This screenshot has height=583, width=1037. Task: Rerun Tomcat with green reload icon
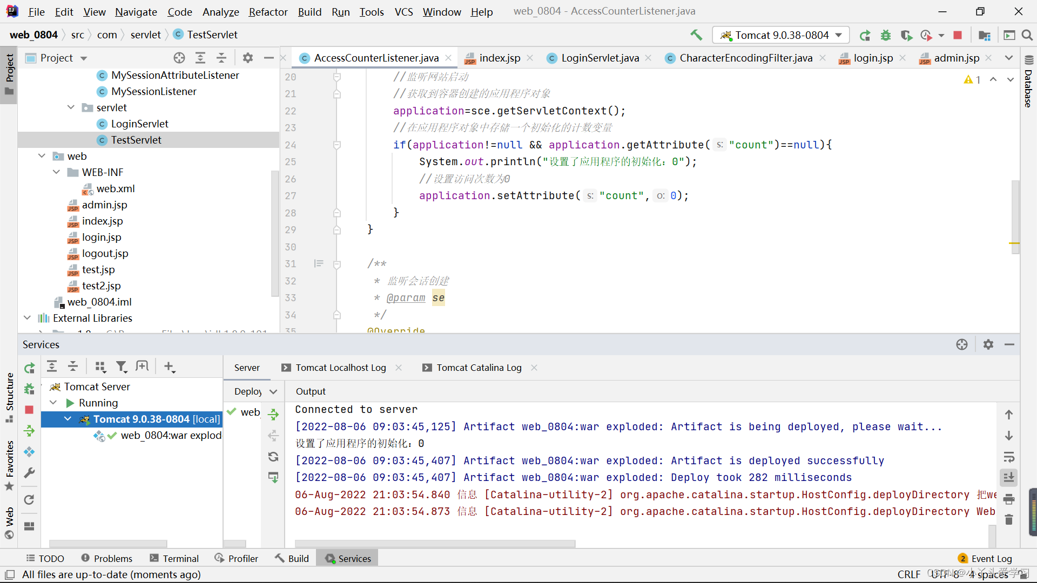tap(865, 35)
